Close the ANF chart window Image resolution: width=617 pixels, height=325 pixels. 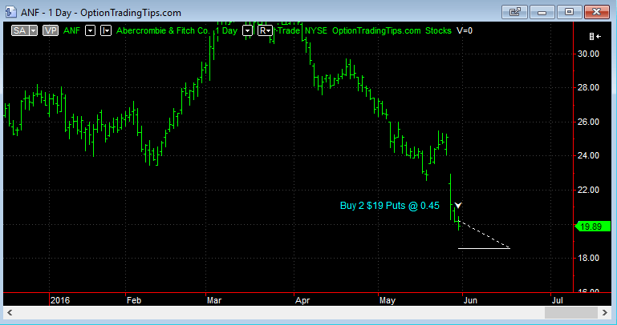click(x=596, y=12)
